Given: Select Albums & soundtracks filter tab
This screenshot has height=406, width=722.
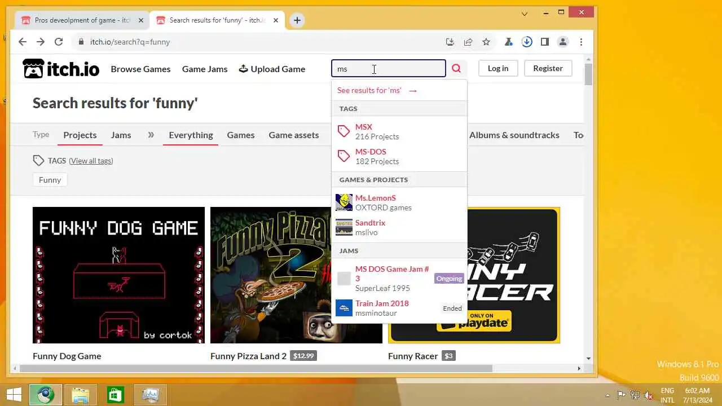Looking at the screenshot, I should tap(514, 135).
